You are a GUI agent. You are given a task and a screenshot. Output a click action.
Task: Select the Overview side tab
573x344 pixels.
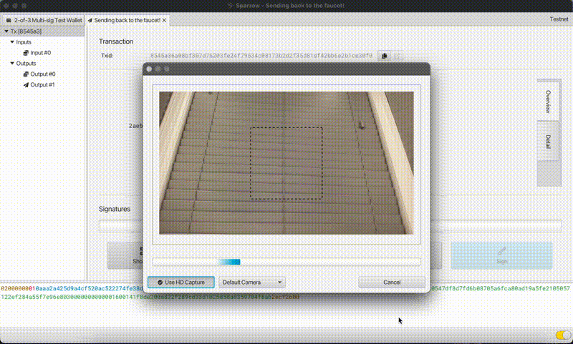coord(548,102)
